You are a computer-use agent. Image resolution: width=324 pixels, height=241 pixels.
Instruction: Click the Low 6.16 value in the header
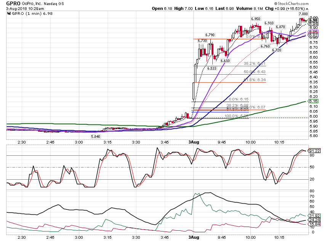pos(204,8)
